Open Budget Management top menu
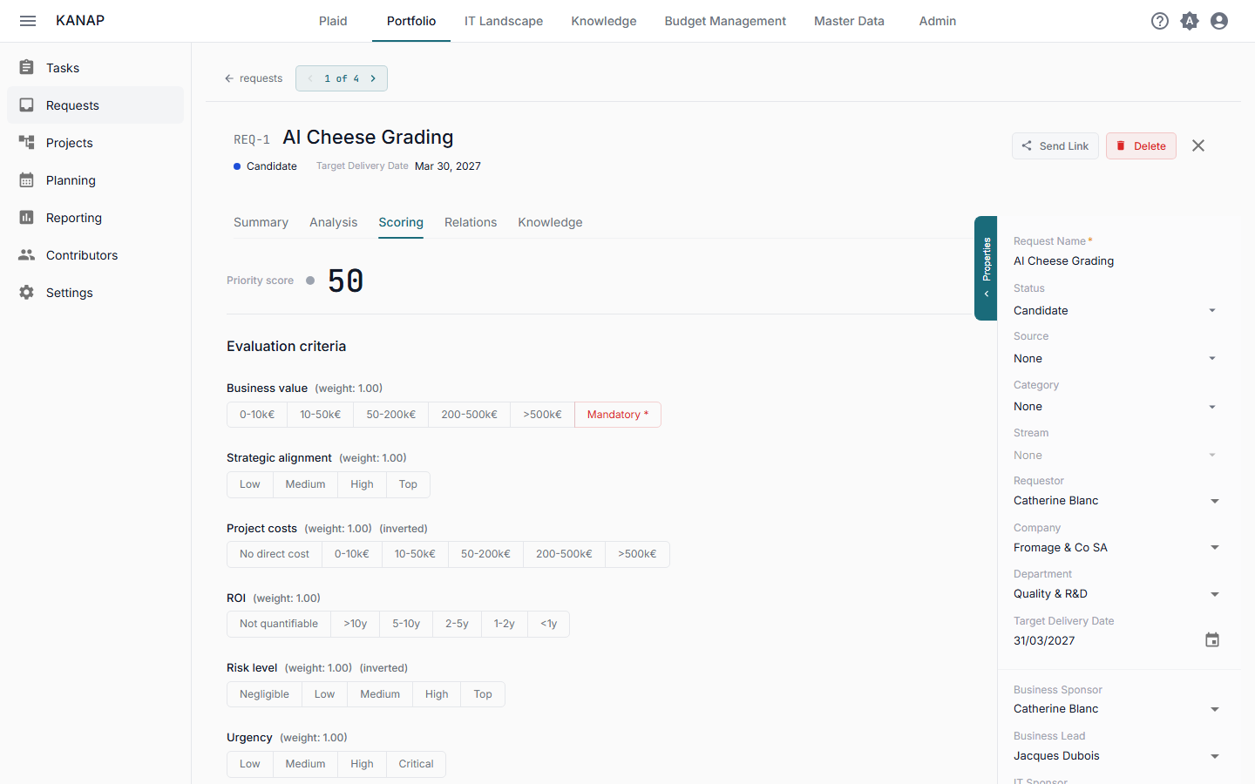The height and width of the screenshot is (784, 1255). coord(725,21)
